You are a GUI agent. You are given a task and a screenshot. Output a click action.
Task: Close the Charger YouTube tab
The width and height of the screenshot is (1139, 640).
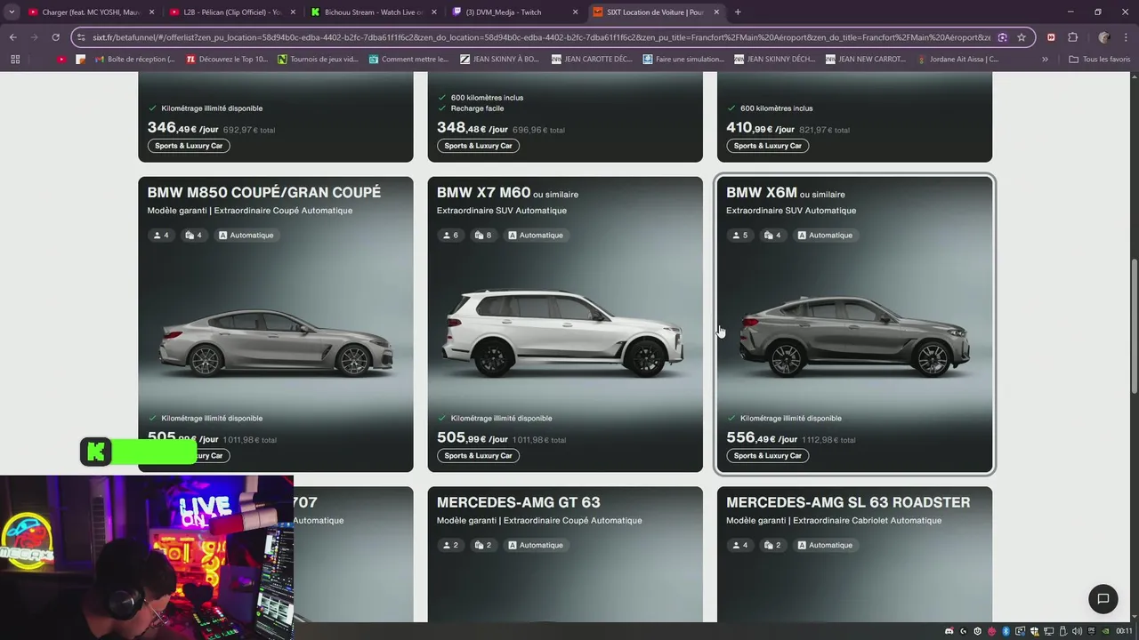(151, 12)
